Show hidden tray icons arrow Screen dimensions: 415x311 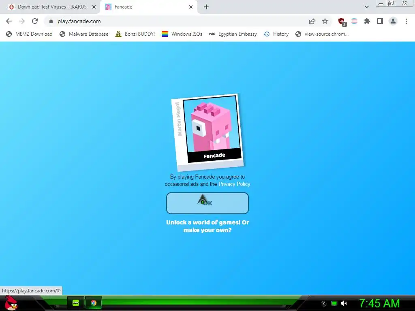[323, 304]
